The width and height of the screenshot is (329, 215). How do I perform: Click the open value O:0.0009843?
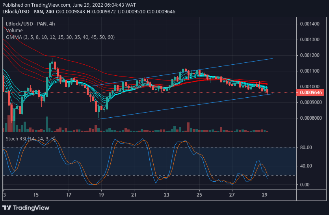70,12
